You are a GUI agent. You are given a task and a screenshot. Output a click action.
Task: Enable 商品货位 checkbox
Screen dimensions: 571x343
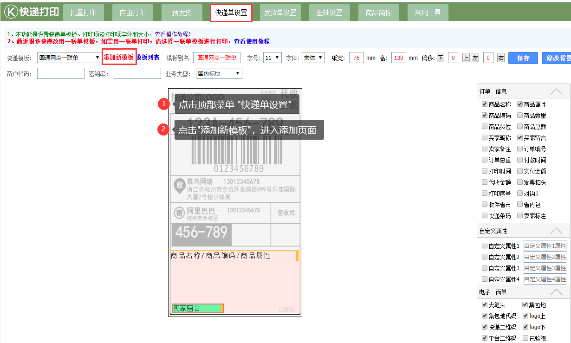485,126
